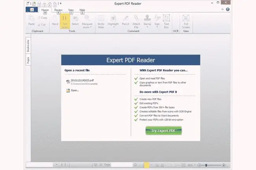This screenshot has width=256, height=170.
Task: Expand the Sign dropdown arrow
Action: click(x=157, y=27)
